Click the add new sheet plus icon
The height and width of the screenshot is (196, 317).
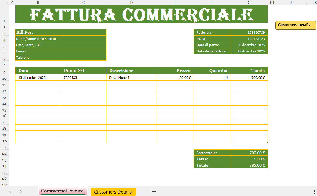click(x=154, y=191)
